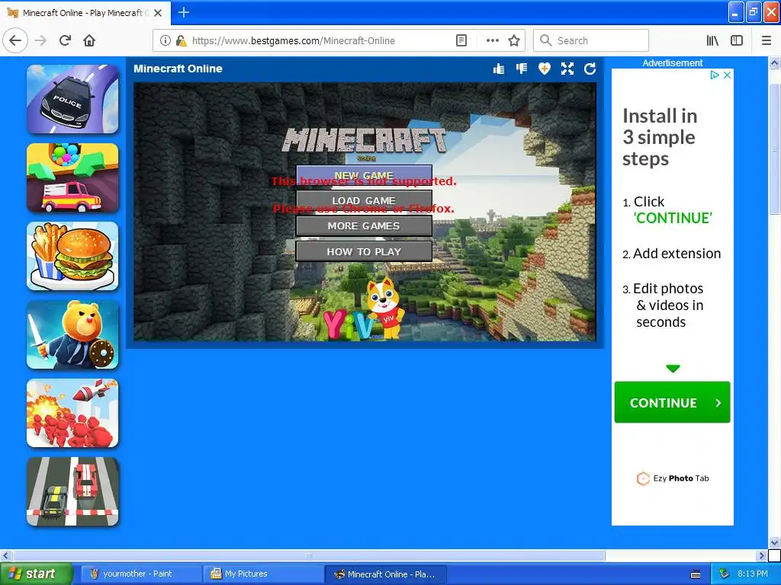This screenshot has width=781, height=585.
Task: Click the URL address bar text
Action: (294, 41)
